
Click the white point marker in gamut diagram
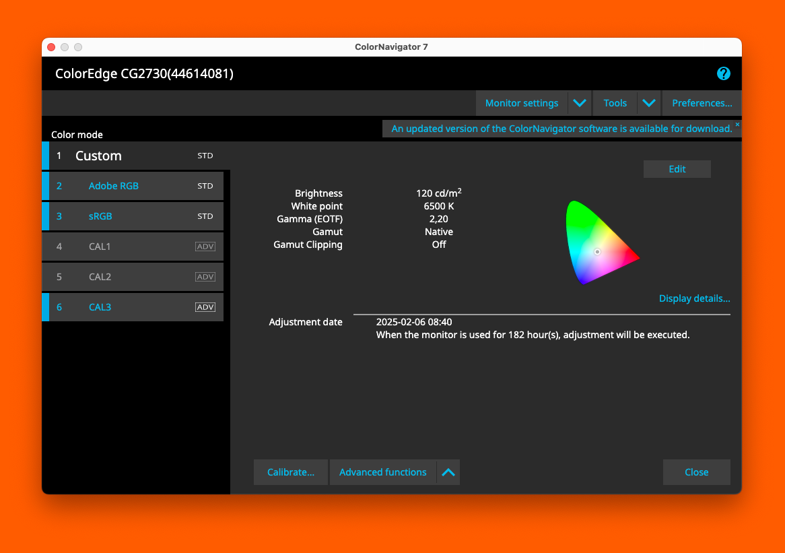click(x=597, y=252)
